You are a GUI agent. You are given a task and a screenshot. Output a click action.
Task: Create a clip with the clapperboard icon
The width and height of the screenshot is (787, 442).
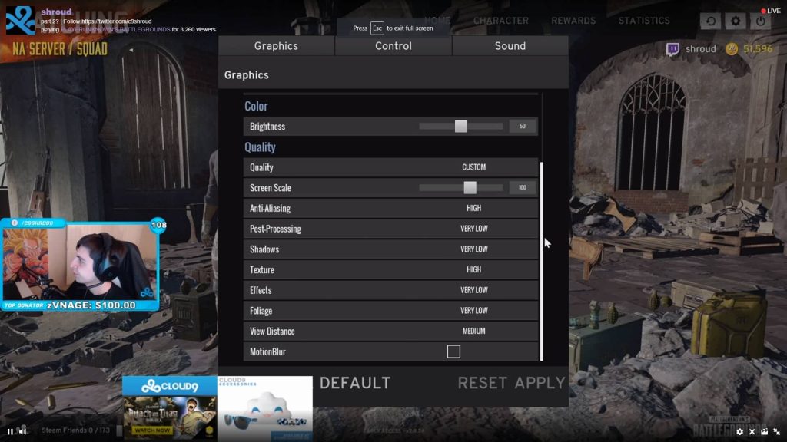pyautogui.click(x=765, y=431)
